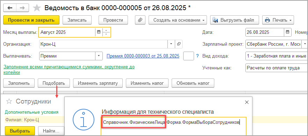The image size is (308, 136).
Task: Click the Заполнить button
Action: (19, 83)
